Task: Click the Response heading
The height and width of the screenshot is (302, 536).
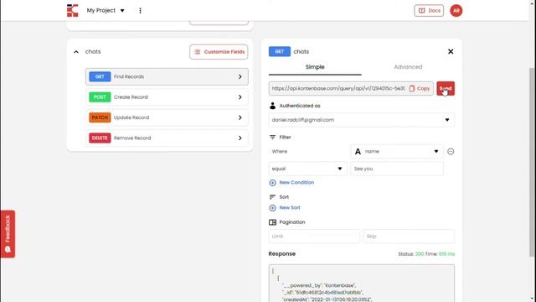Action: [282, 253]
